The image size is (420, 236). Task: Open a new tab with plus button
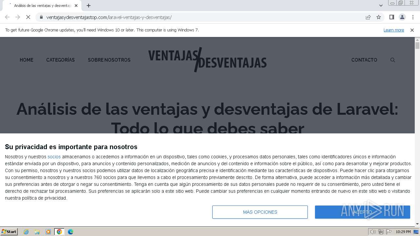point(89,6)
